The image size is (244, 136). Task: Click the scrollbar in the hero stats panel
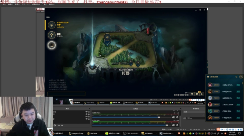[243, 83]
